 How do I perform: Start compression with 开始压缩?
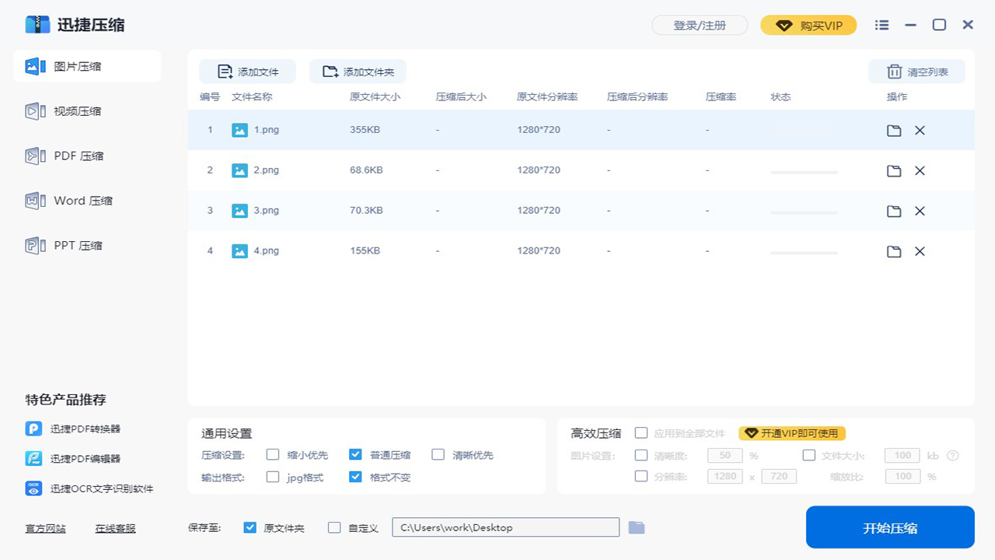pyautogui.click(x=889, y=527)
